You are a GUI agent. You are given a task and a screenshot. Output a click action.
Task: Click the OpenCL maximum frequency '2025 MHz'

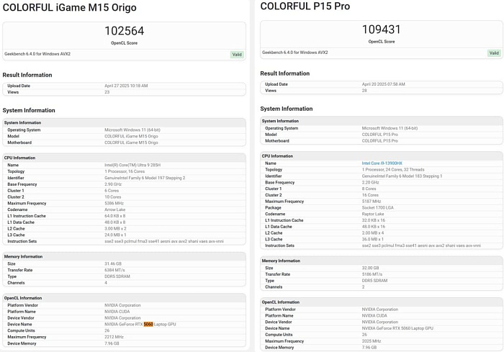372,341
